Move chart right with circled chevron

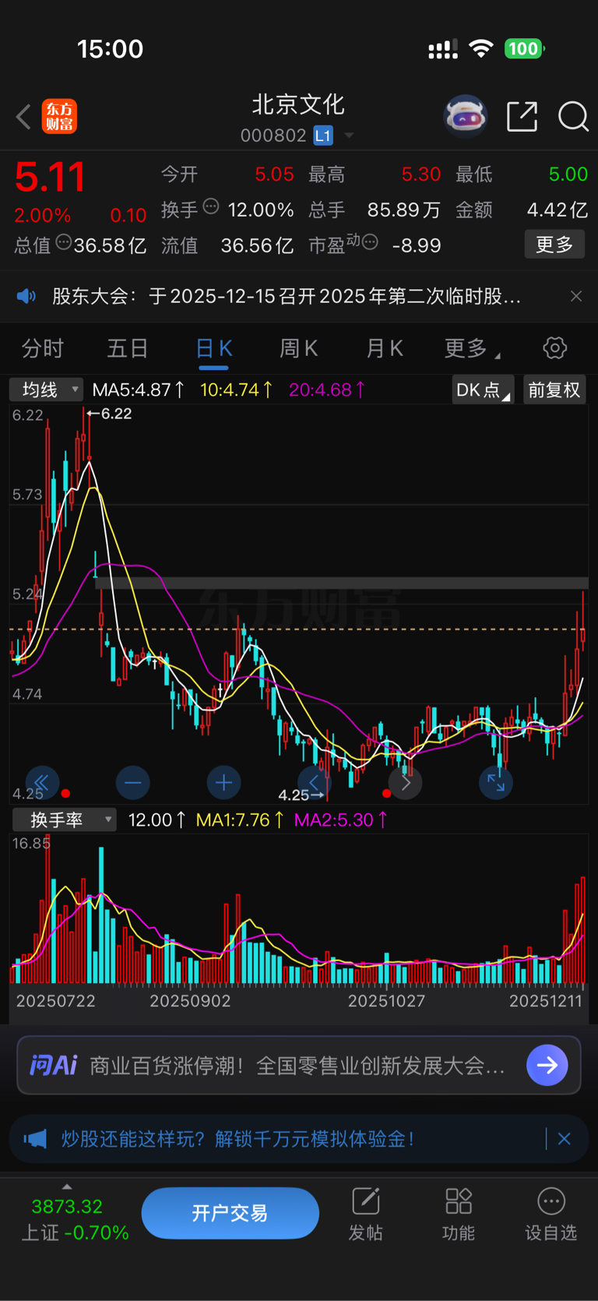click(x=406, y=783)
